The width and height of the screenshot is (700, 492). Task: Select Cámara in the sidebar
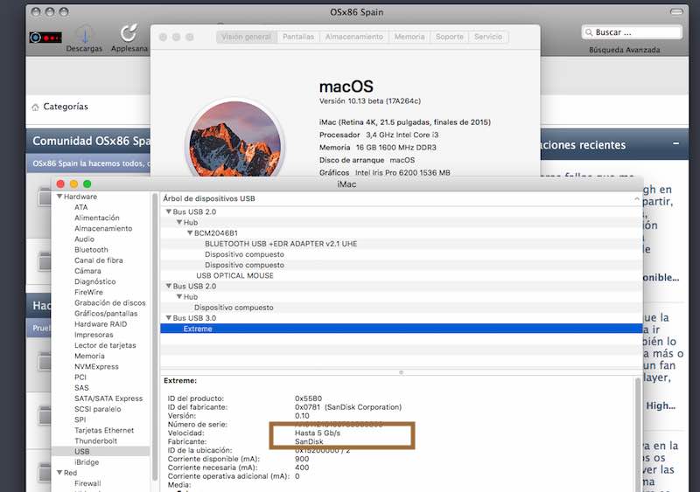tap(87, 271)
